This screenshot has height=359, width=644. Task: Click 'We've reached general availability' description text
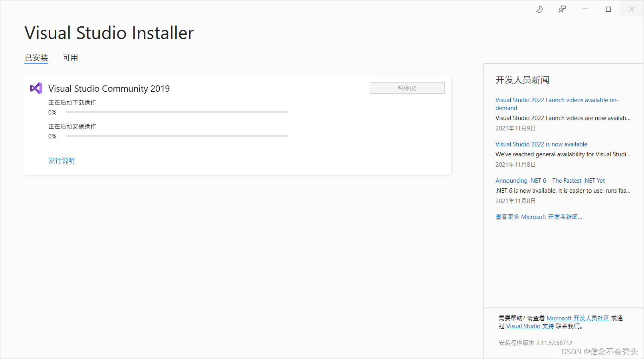pyautogui.click(x=563, y=154)
